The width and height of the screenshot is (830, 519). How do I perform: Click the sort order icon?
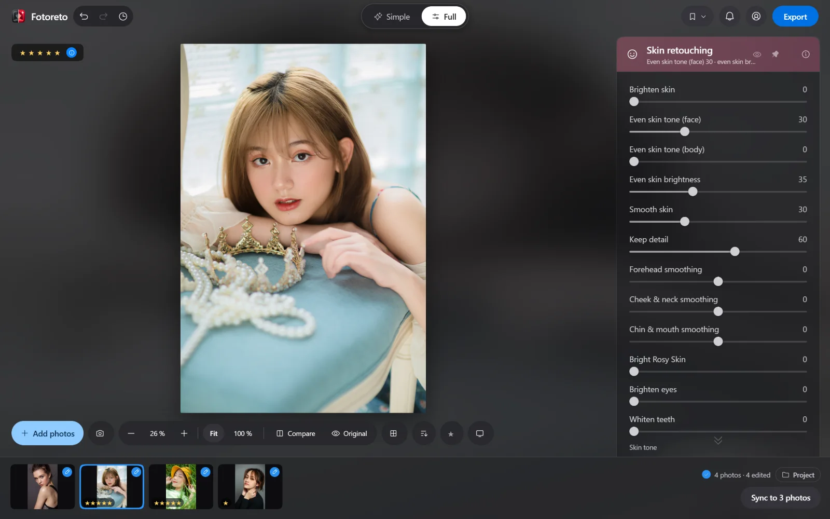point(424,433)
